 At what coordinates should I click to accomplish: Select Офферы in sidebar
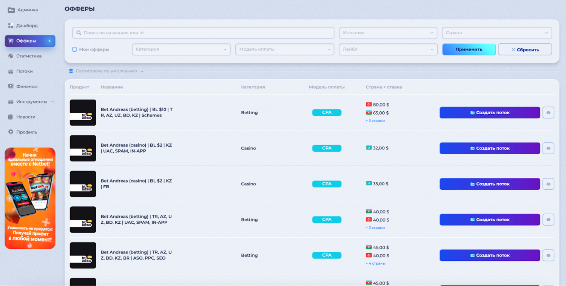click(x=30, y=41)
